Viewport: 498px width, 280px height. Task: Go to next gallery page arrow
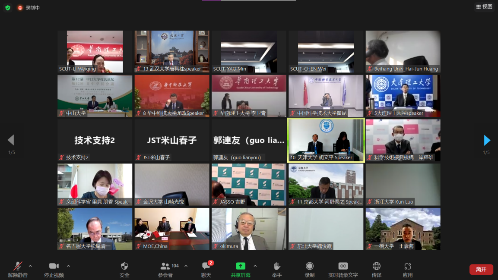coord(487,140)
